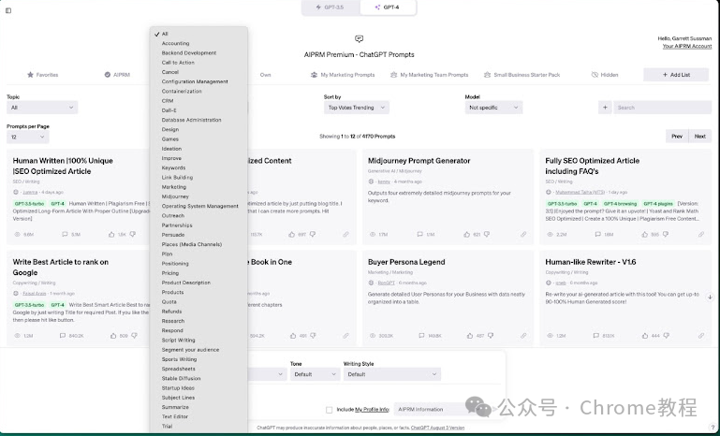Open Your AIPRM Account link

pyautogui.click(x=687, y=46)
